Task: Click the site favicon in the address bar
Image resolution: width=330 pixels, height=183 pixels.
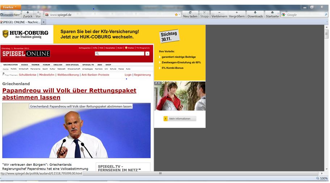Action: (x=47, y=15)
